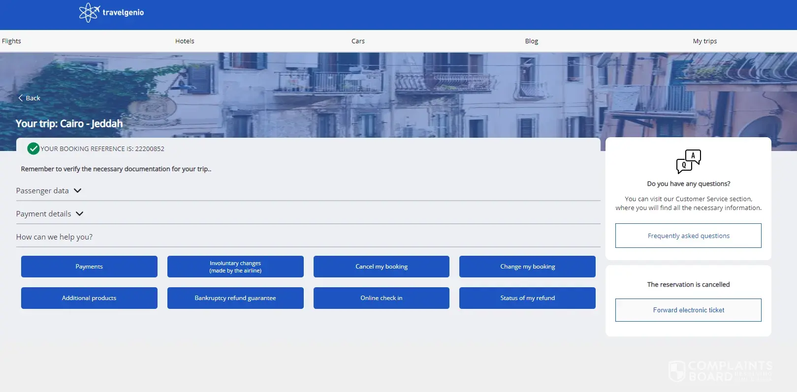This screenshot has height=392, width=797.
Task: Select Involuntary changes made by airline
Action: 235,267
